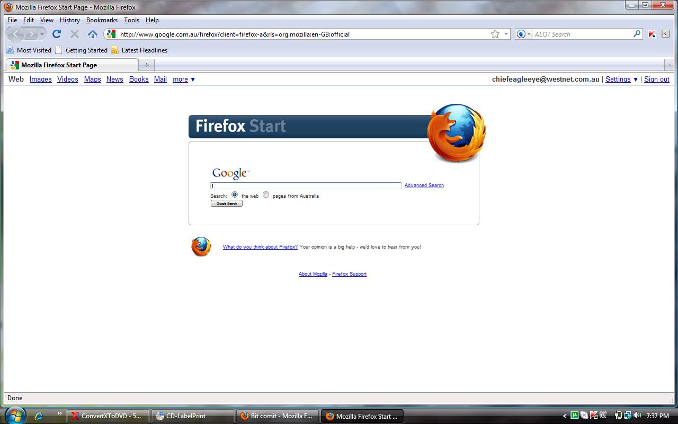The width and height of the screenshot is (678, 424).
Task: Show more Quick Launch items chevron
Action: (60, 413)
